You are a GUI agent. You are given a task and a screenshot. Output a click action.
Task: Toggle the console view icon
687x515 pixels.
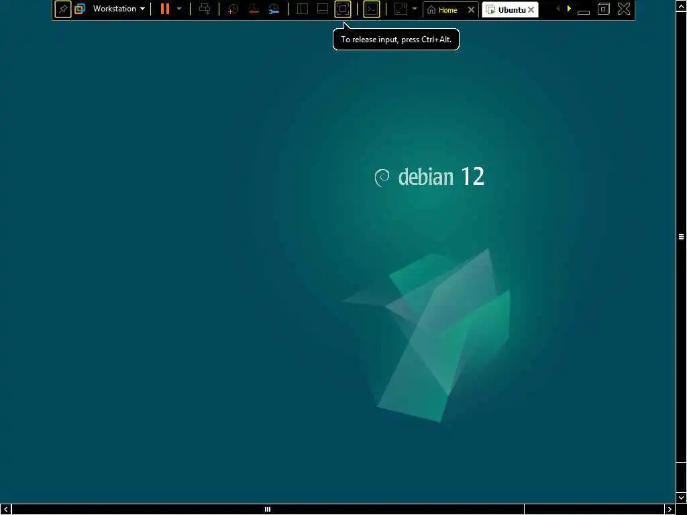click(x=372, y=9)
